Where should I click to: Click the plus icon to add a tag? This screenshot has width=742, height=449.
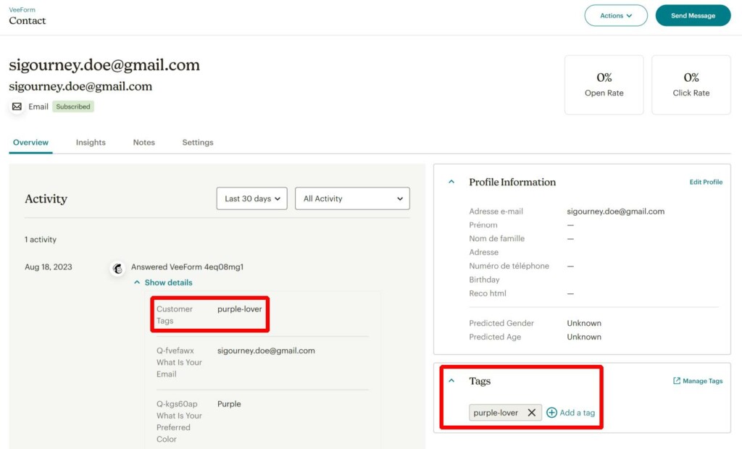551,412
